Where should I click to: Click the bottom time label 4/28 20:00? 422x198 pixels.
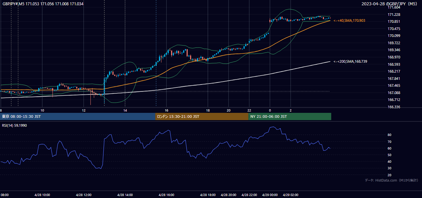(229, 195)
